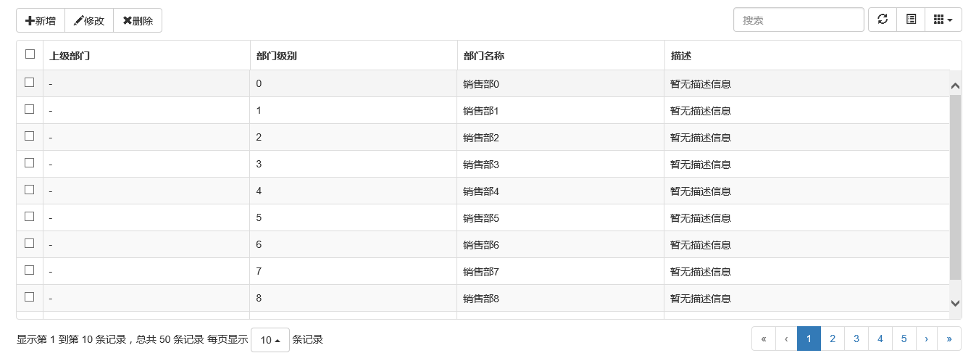Click the refresh table icon

[x=883, y=20]
